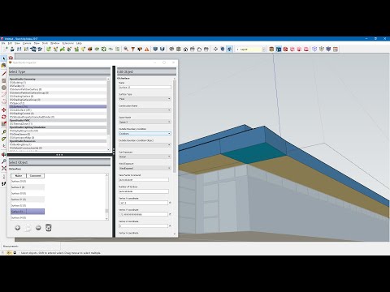Image resolution: width=390 pixels, height=292 pixels.
Task: Open the File menu
Action: tap(3, 43)
